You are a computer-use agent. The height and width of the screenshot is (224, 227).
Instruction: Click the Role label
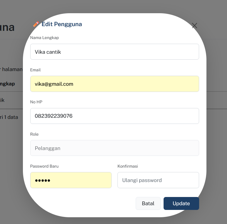coord(34,134)
